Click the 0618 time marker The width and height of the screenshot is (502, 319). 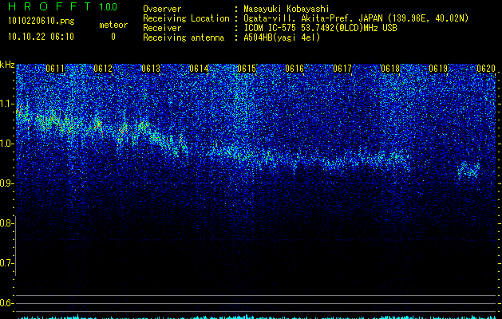click(390, 69)
